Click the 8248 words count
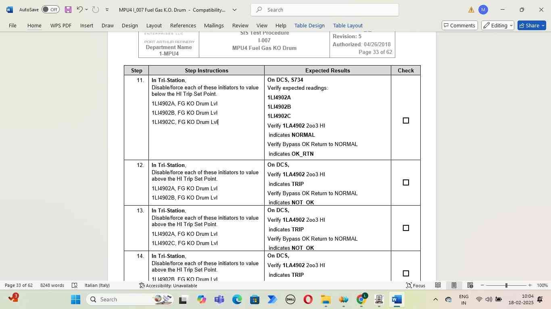This screenshot has width=551, height=309. 52,285
